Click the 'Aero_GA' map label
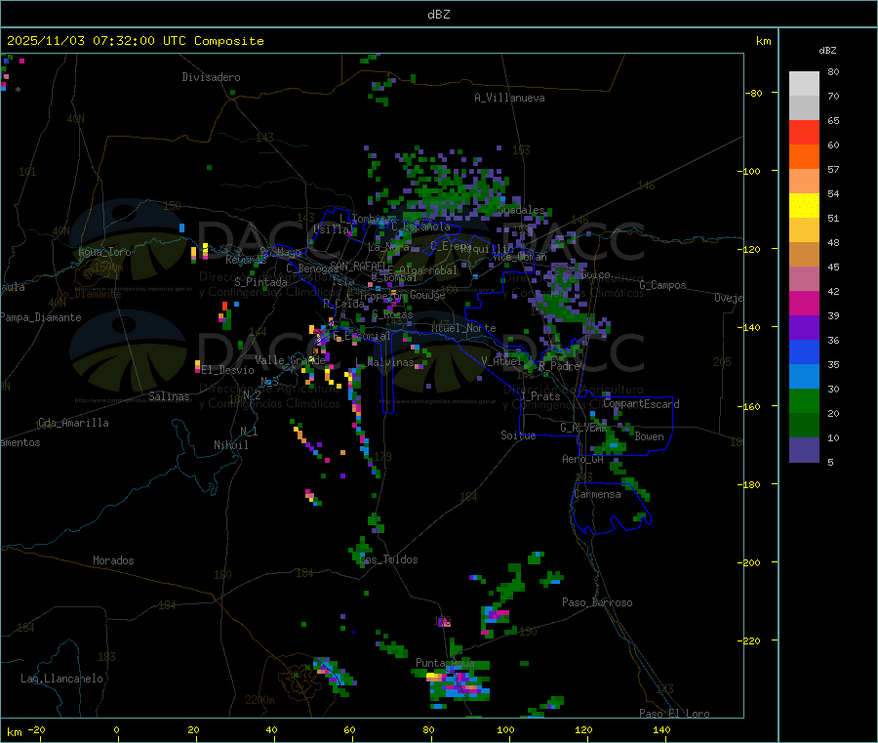The height and width of the screenshot is (743, 878). (582, 459)
